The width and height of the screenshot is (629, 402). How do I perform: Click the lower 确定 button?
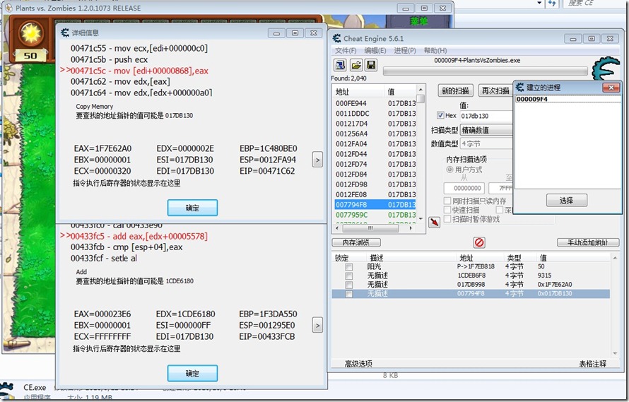click(x=192, y=374)
